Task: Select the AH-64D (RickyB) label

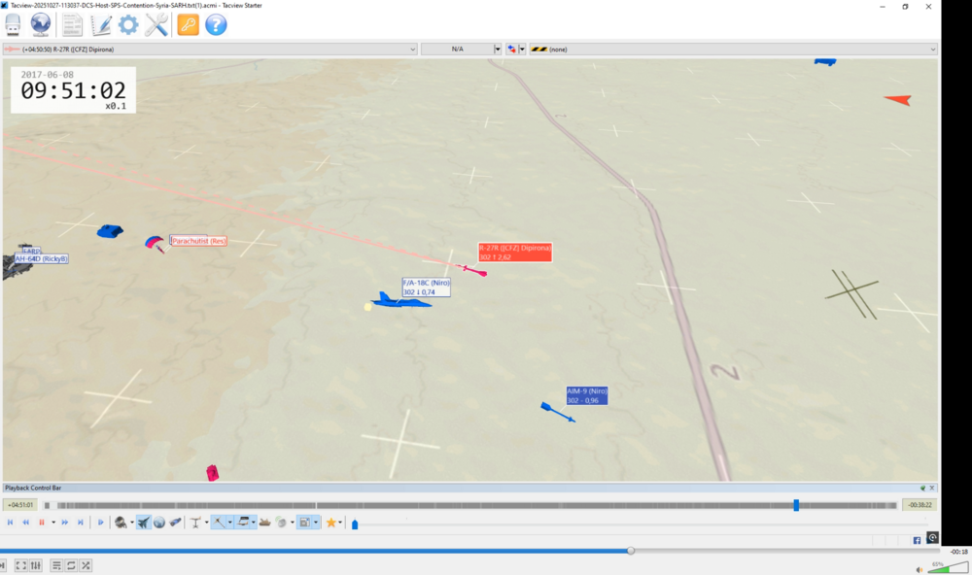Action: [42, 259]
